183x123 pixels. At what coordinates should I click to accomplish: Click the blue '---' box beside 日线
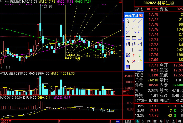click(x=118, y=121)
